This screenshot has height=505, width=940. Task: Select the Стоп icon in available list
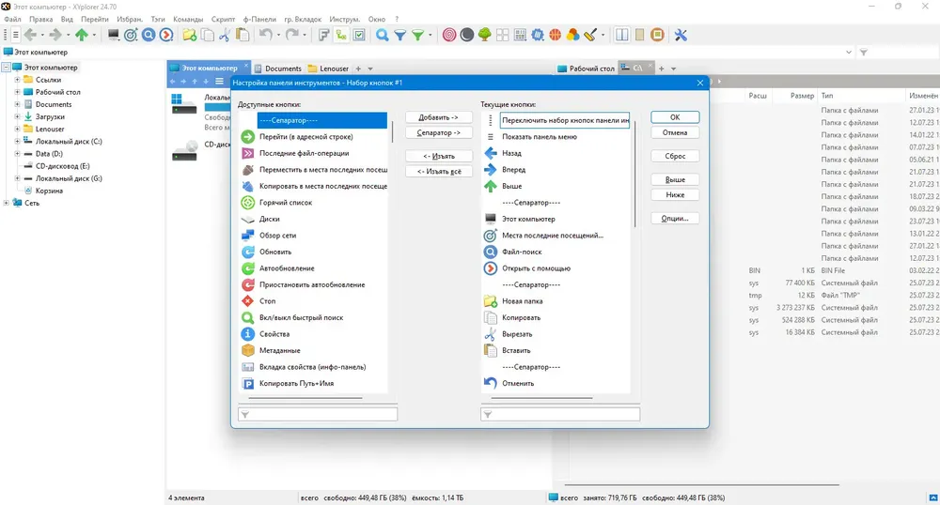point(247,301)
